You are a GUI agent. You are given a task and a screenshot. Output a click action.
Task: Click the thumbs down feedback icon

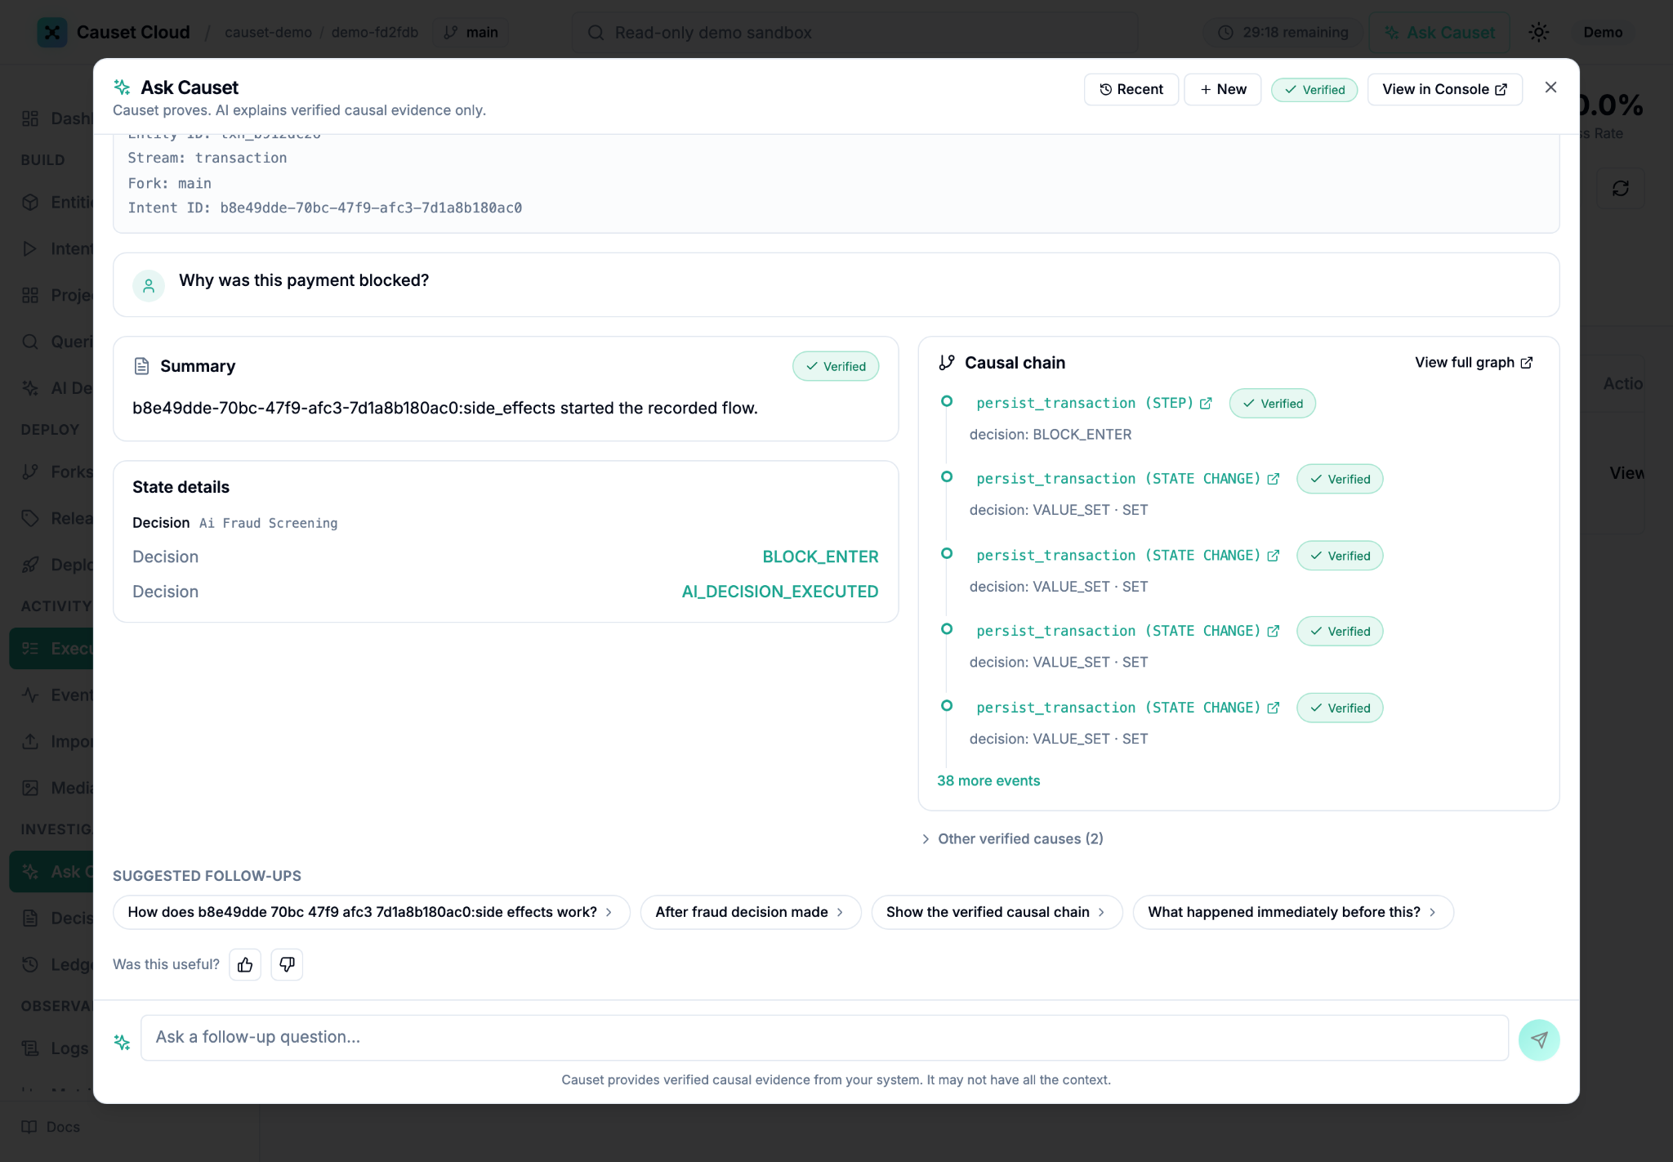tap(287, 965)
